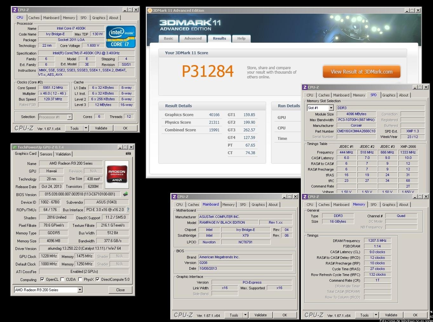Screen dimensions: 433x322
Task: Open Graphics tab in top-left CPU-Z
Action: (x=99, y=18)
